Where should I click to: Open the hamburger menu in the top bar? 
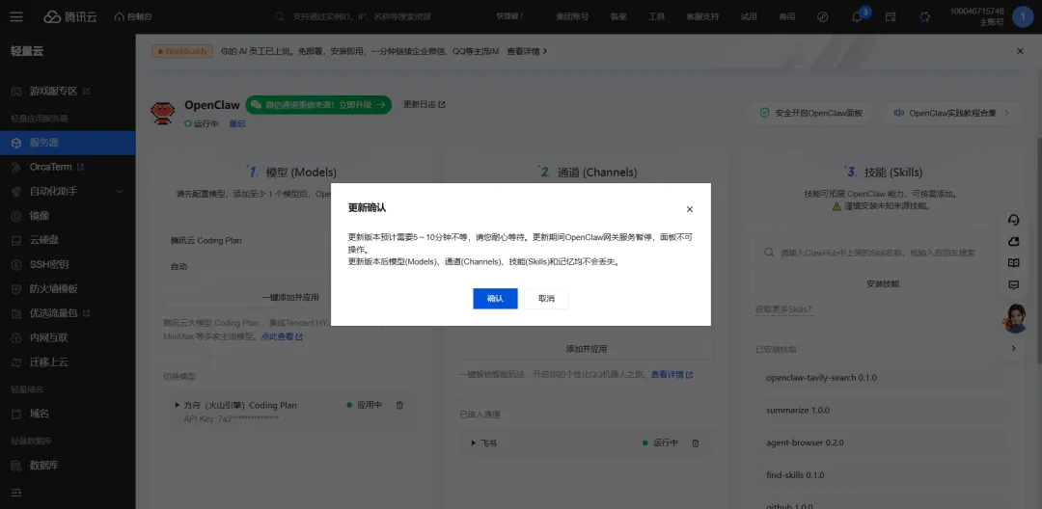[x=16, y=16]
